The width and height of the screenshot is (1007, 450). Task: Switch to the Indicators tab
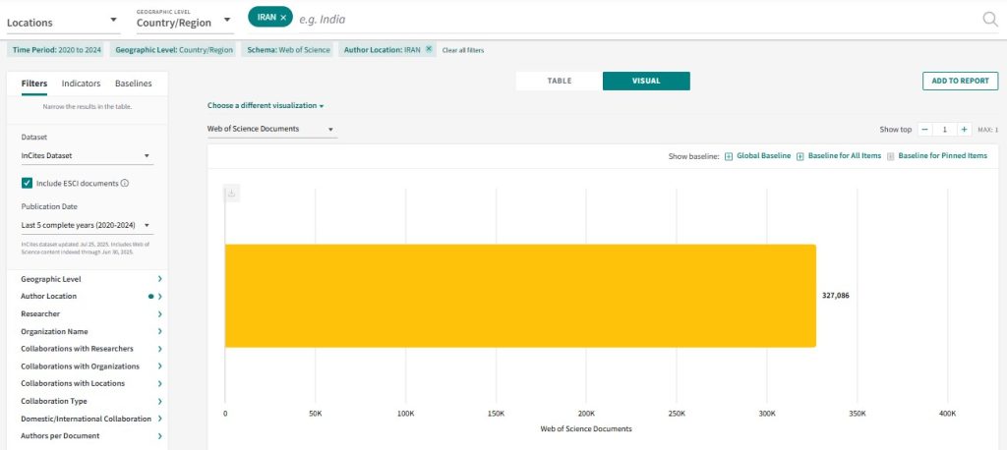81,84
